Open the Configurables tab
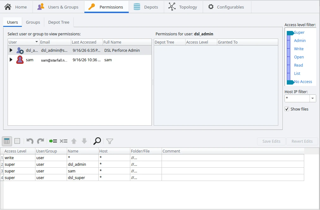The image size is (320, 210). [x=227, y=7]
